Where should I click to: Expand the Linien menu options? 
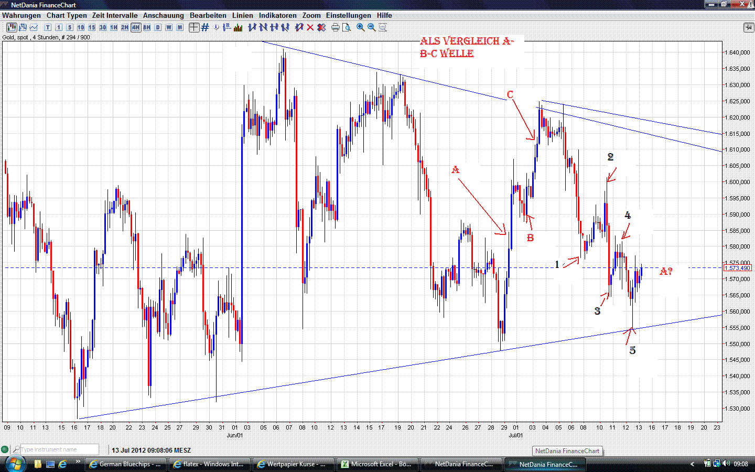pos(242,15)
